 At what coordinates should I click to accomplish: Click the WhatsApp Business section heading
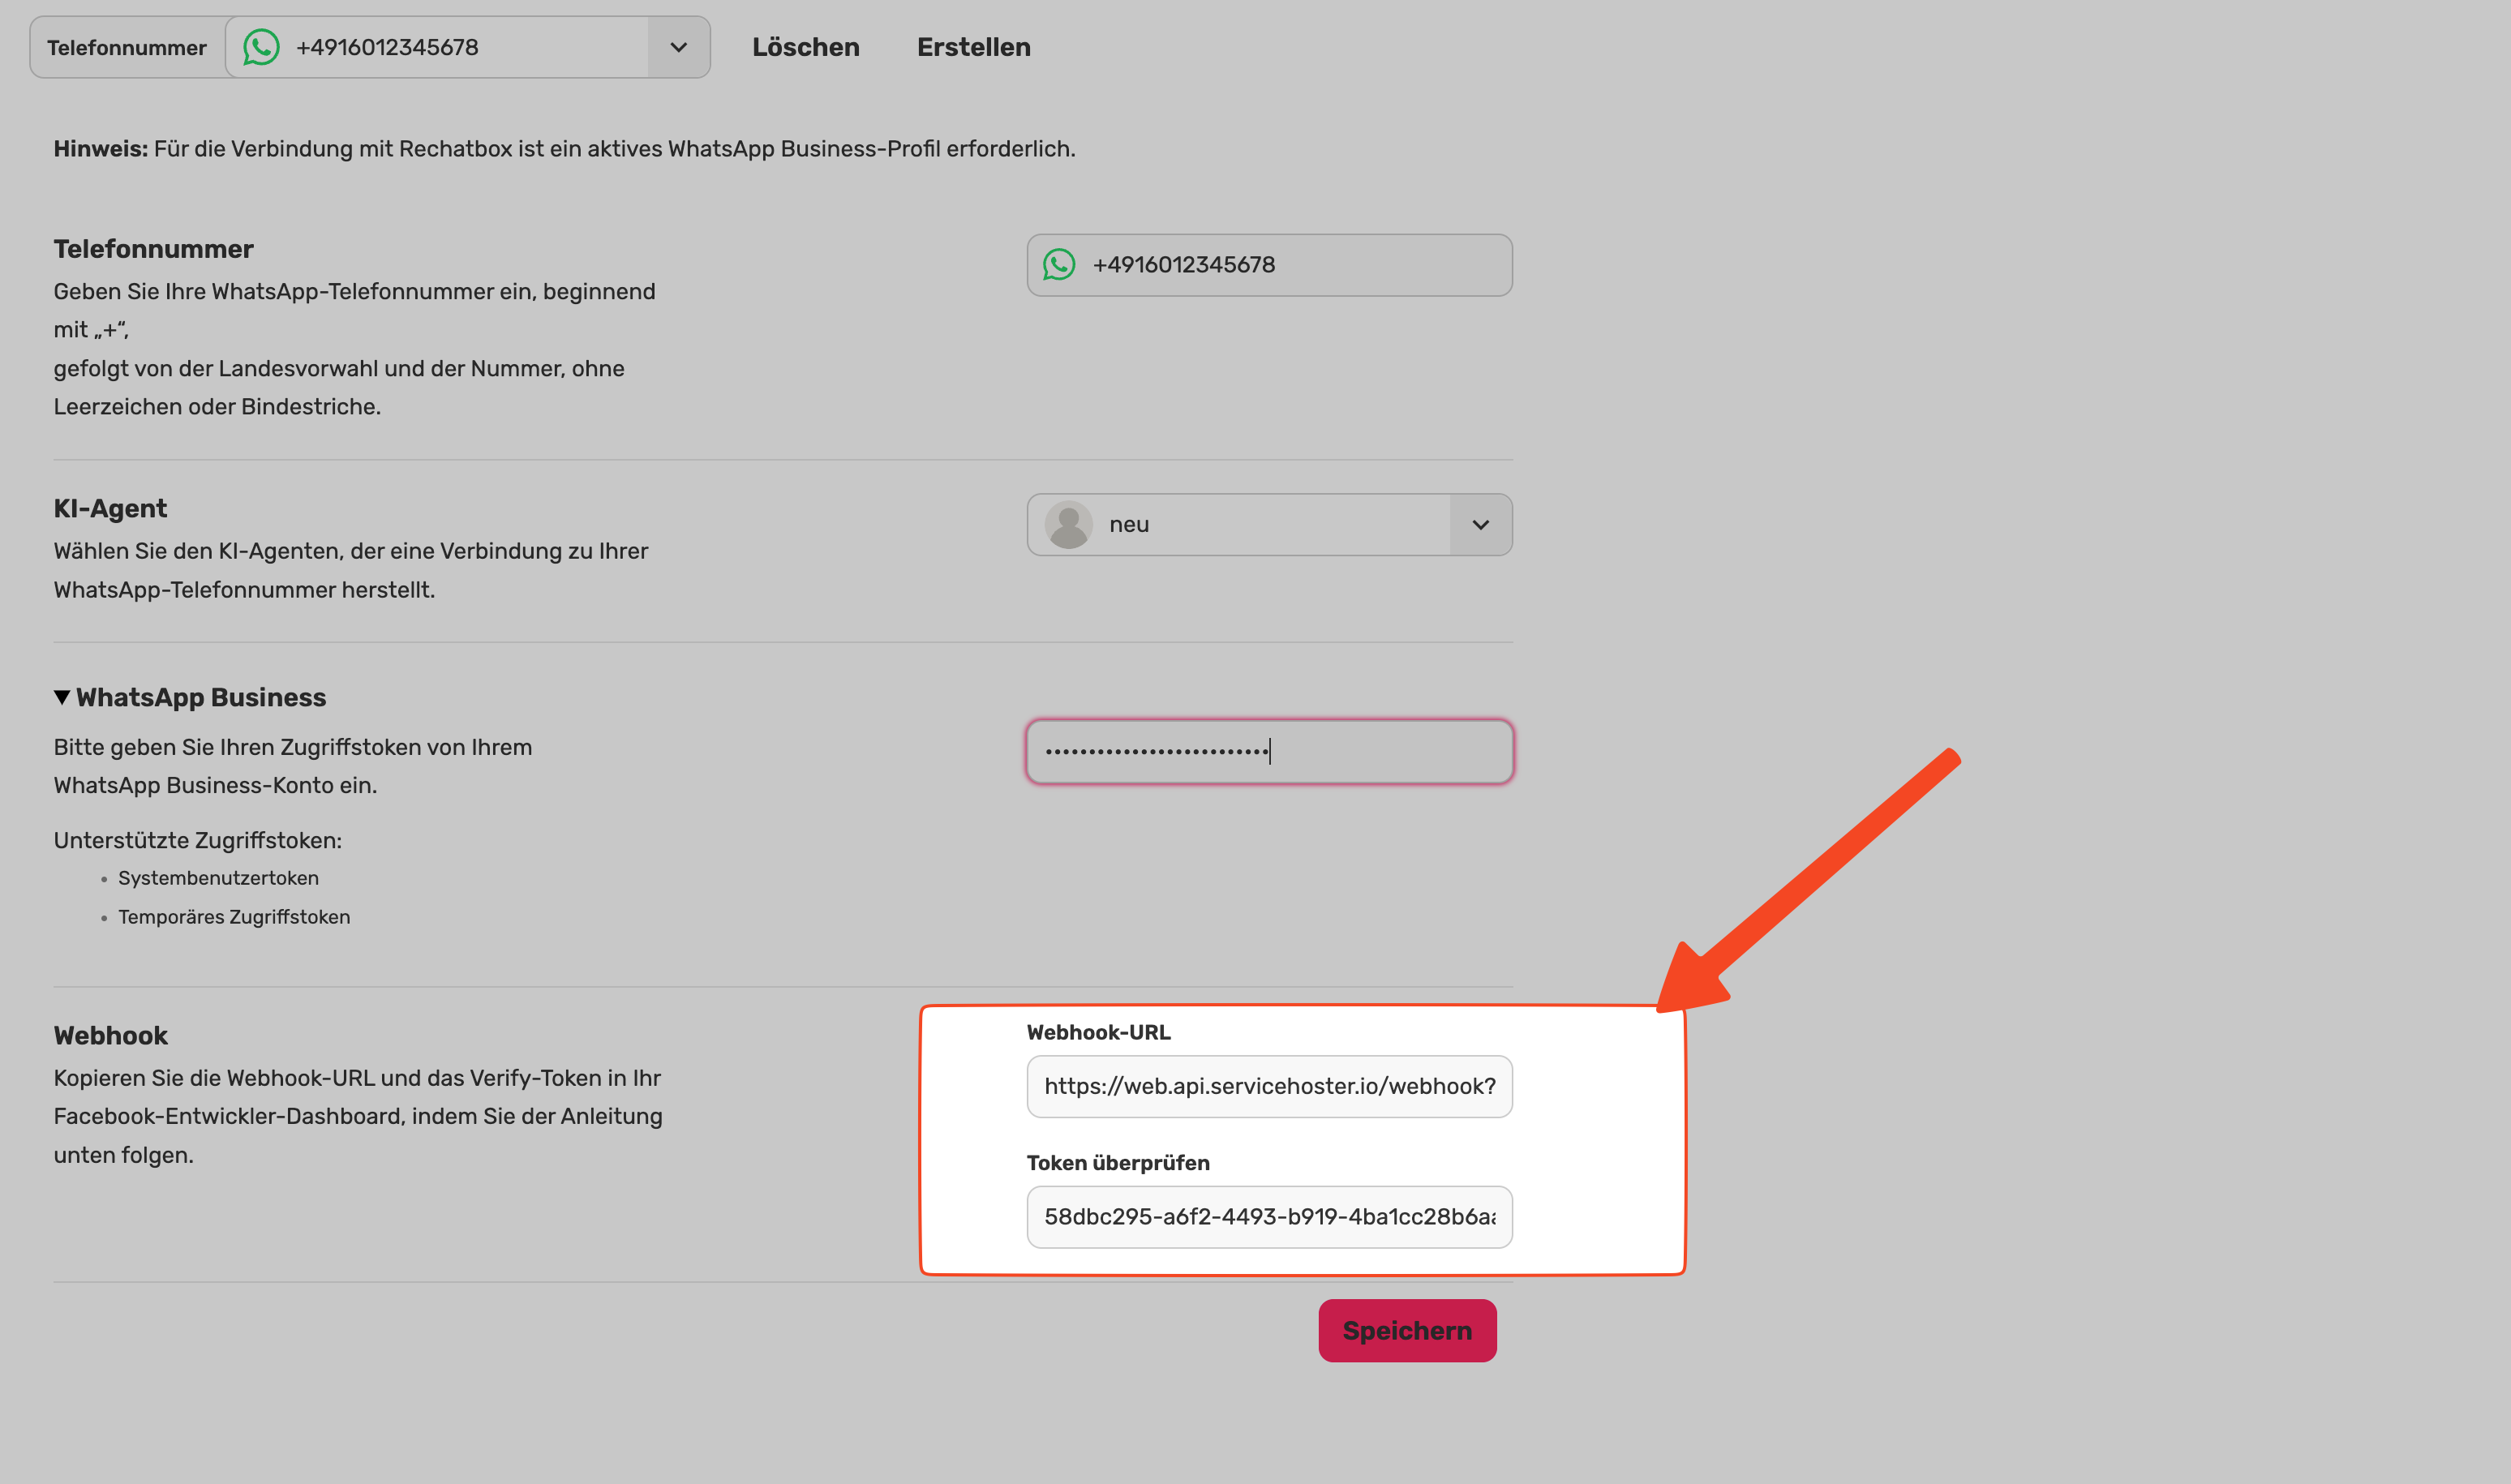(201, 697)
